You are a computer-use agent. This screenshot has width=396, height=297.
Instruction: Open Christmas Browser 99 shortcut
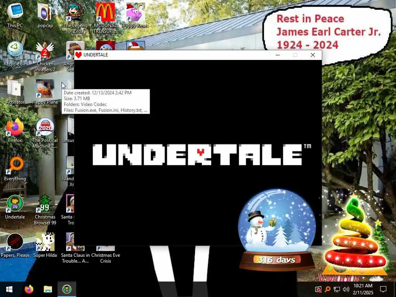tap(45, 210)
